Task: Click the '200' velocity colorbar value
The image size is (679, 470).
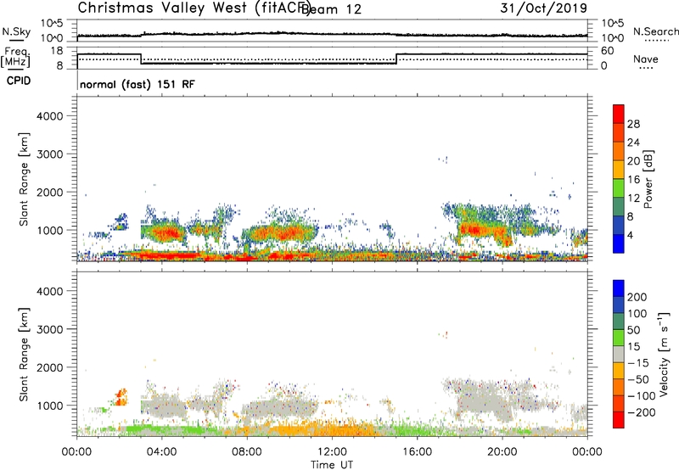Action: 637,297
